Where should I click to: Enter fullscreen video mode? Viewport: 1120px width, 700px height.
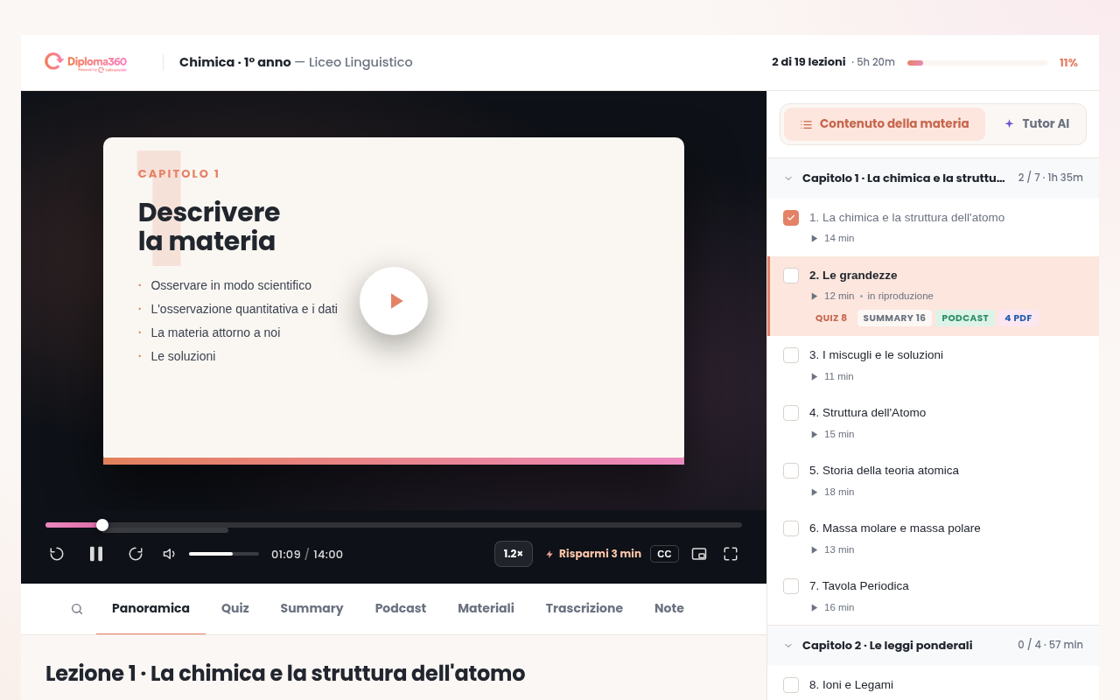[731, 554]
